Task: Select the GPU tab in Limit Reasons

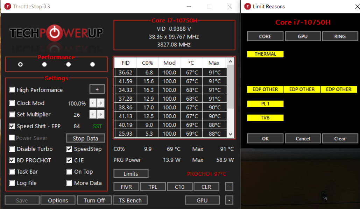Action: coord(303,36)
